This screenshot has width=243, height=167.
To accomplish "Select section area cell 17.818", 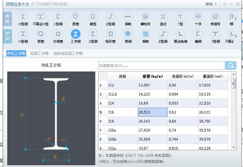I will pos(213,85).
